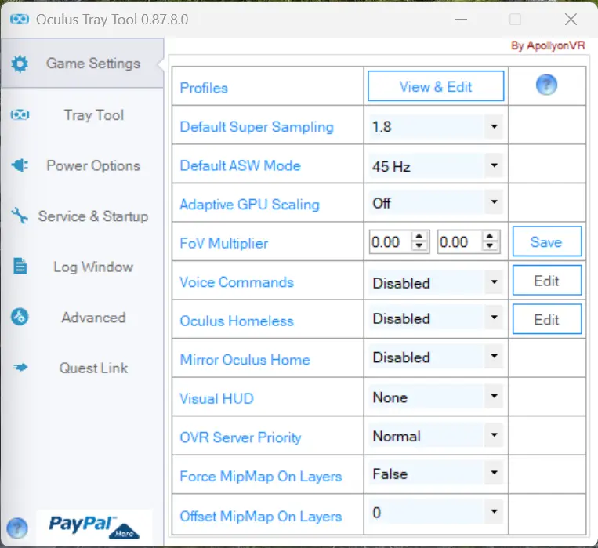Click the Offset MipMap On Layers label
598x548 pixels.
[260, 517]
